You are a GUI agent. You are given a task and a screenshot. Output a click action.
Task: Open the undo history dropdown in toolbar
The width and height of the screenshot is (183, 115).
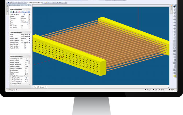click(x=43, y=3)
